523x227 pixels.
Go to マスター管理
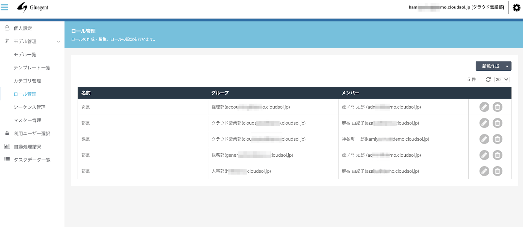pyautogui.click(x=27, y=120)
